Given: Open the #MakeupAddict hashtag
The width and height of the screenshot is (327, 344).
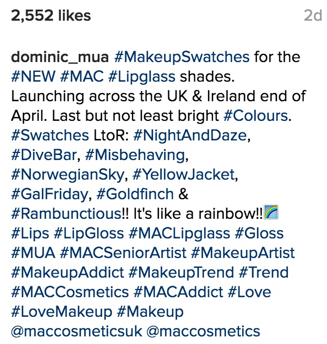Looking at the screenshot, I should (68, 273).
